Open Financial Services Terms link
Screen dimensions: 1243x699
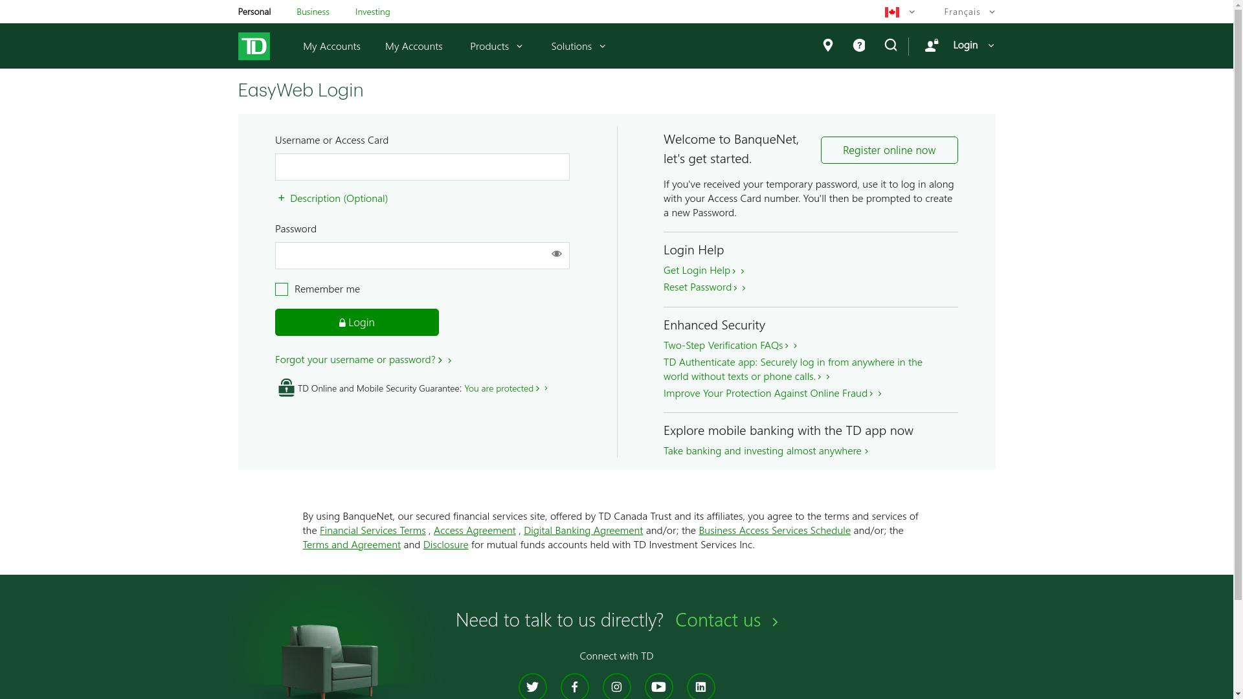(373, 530)
